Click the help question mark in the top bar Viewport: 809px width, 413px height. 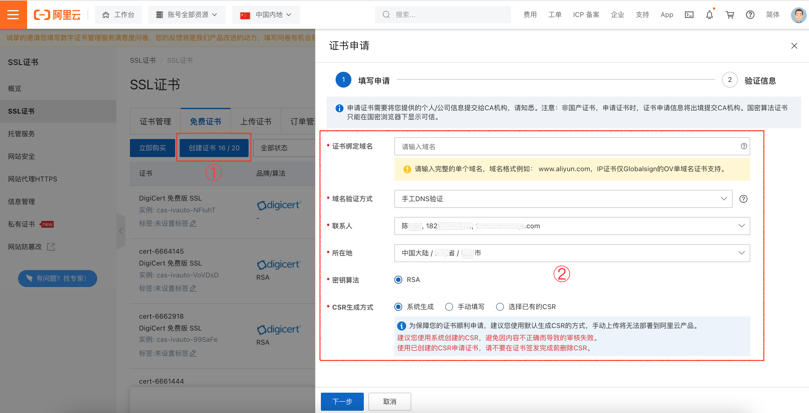pos(750,15)
